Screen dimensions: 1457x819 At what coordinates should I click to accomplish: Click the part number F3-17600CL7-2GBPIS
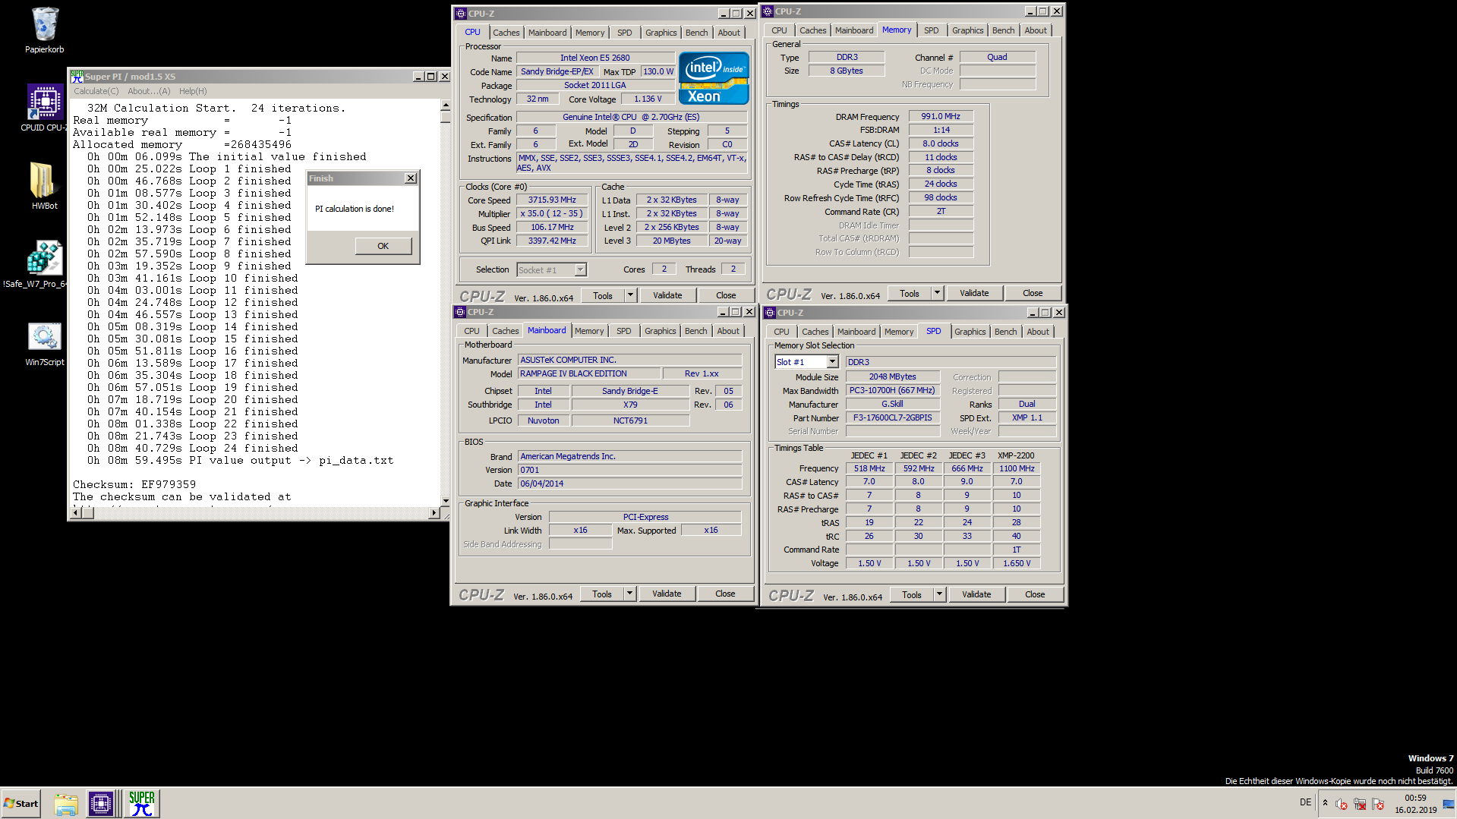(893, 417)
